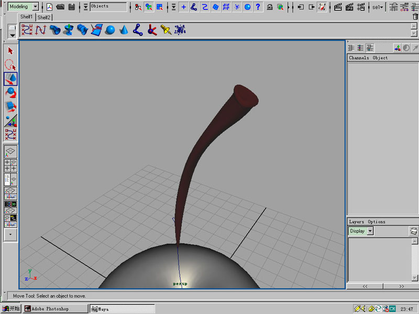Toggle the deformations selection mask
Viewport: 419px width, 314px height.
click(226, 7)
